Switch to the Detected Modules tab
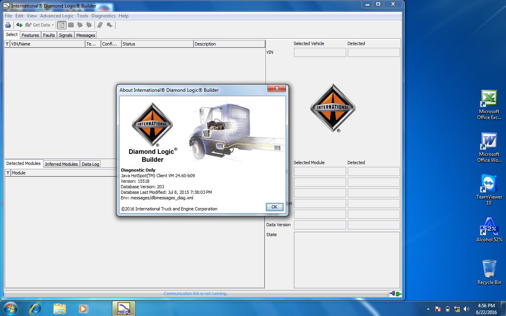 [x=23, y=163]
